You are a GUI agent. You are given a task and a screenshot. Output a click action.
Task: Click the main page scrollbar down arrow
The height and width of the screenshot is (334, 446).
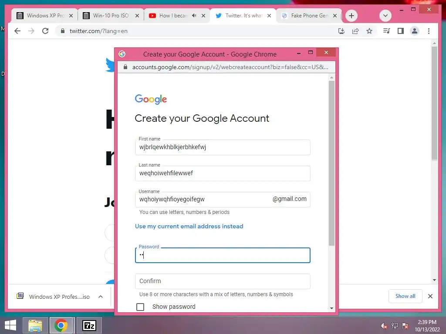coord(434,280)
